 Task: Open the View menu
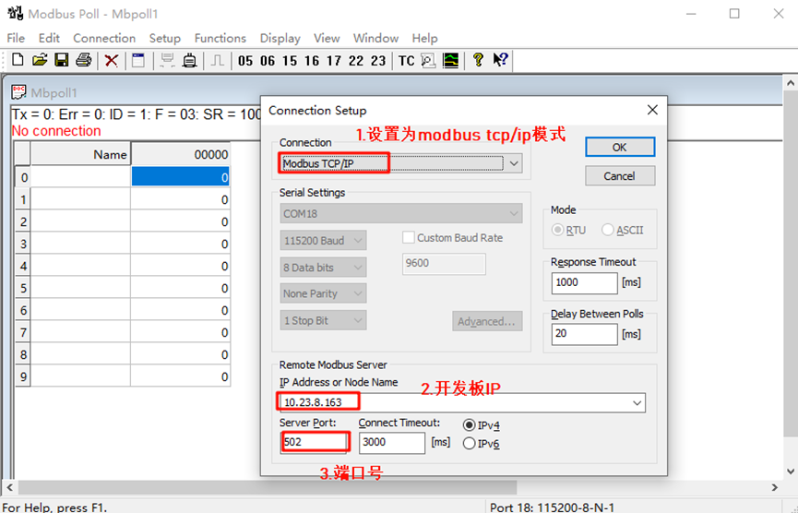click(x=327, y=38)
